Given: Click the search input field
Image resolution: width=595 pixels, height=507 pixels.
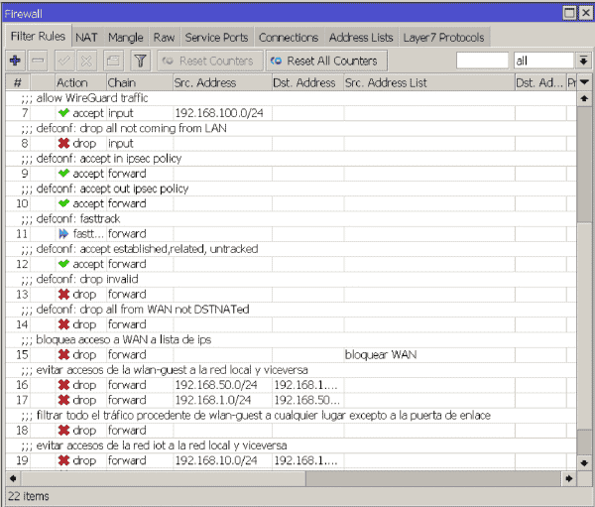Looking at the screenshot, I should pyautogui.click(x=482, y=61).
